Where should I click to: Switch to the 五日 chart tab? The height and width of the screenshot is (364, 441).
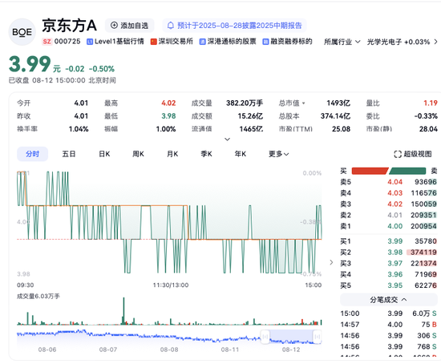pos(69,154)
